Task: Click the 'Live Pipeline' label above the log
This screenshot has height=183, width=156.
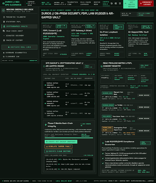Action: (x=88, y=155)
